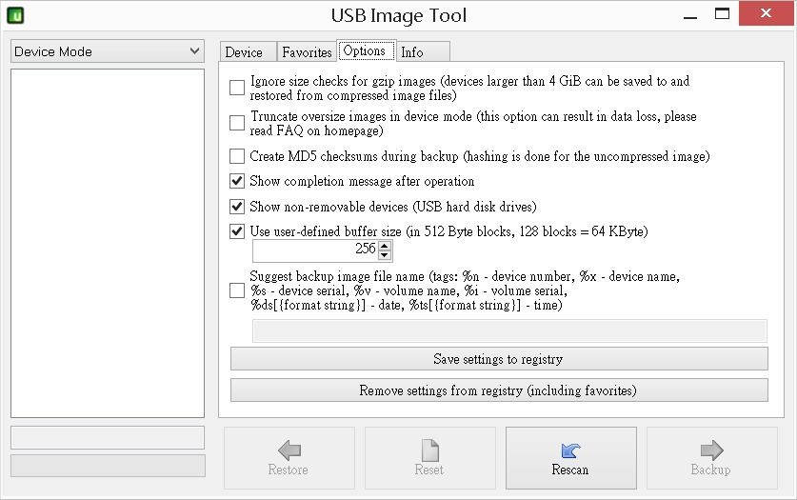Toggle Create MD5 checksums during backup
The image size is (797, 500).
tap(237, 156)
